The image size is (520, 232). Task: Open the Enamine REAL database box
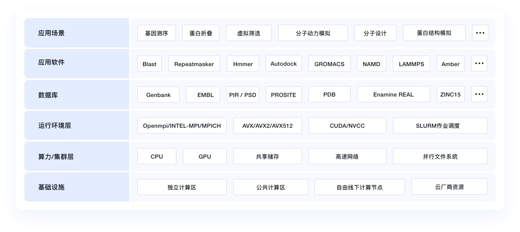(x=394, y=94)
